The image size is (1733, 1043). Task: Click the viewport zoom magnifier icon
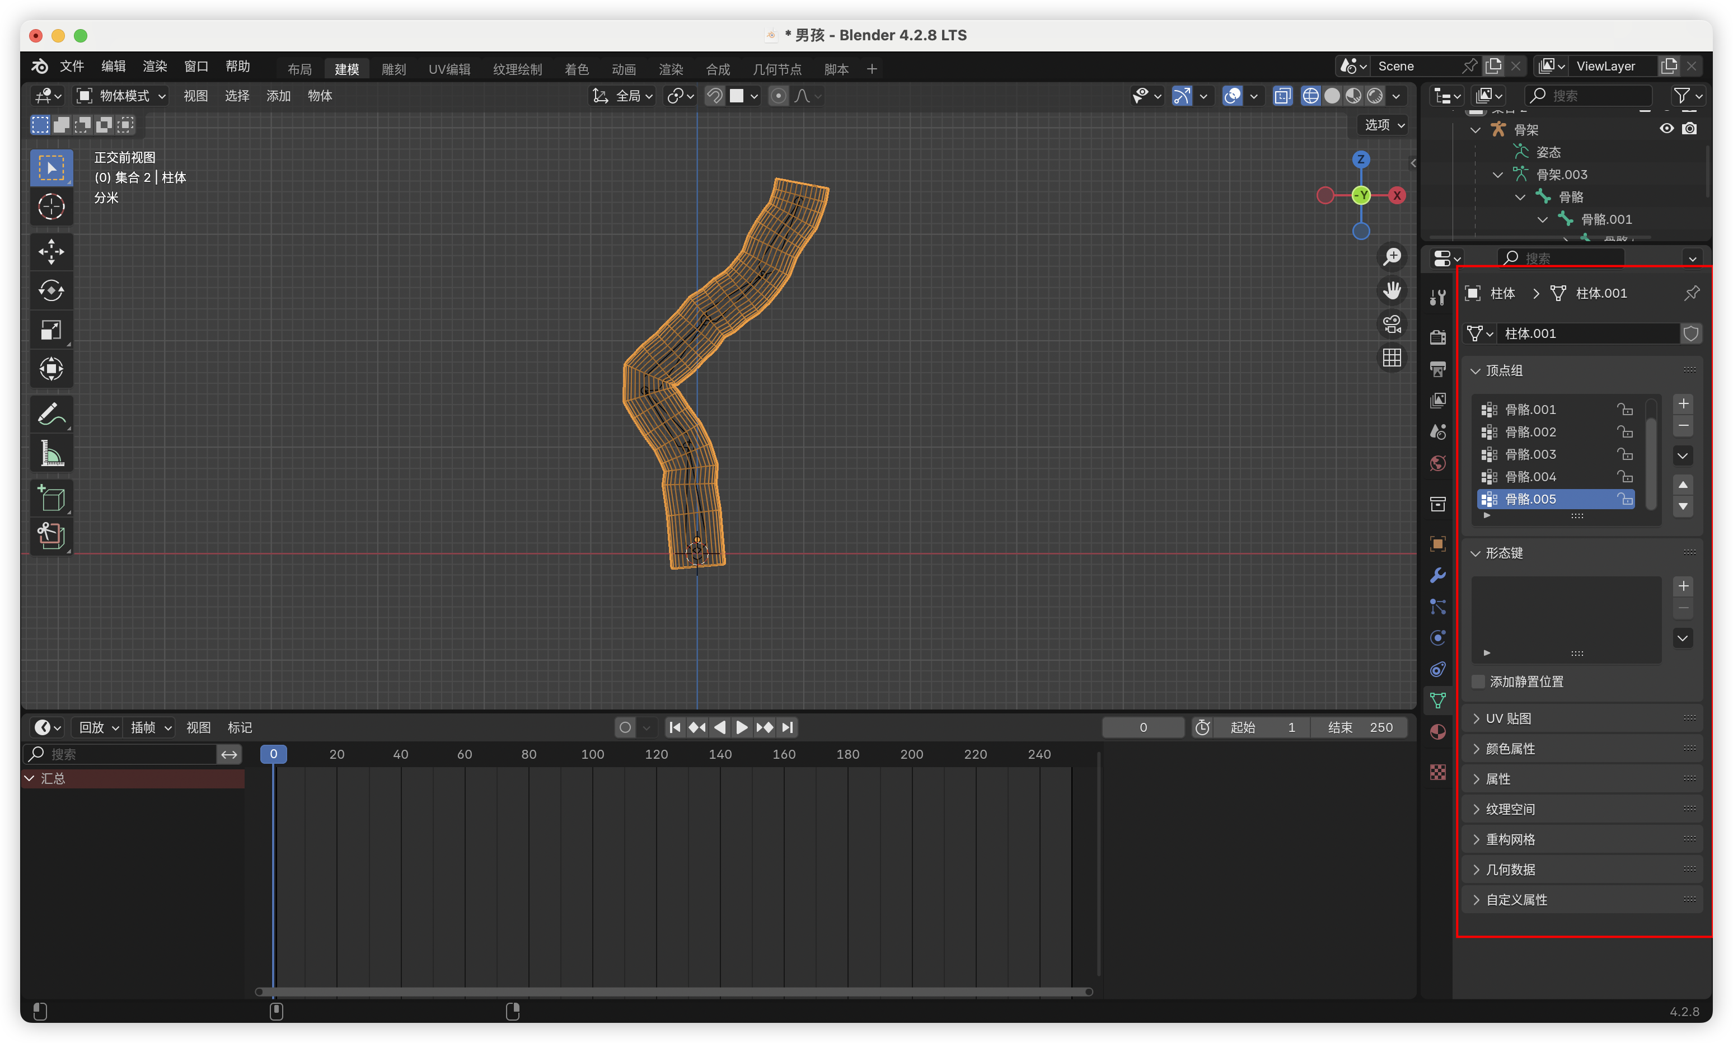(x=1392, y=257)
